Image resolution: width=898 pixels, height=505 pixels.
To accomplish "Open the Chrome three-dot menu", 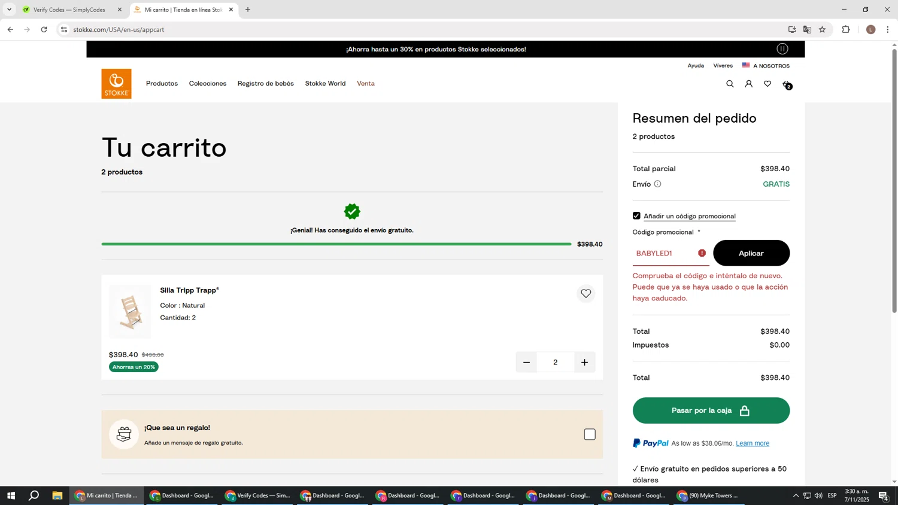I will pos(888,29).
